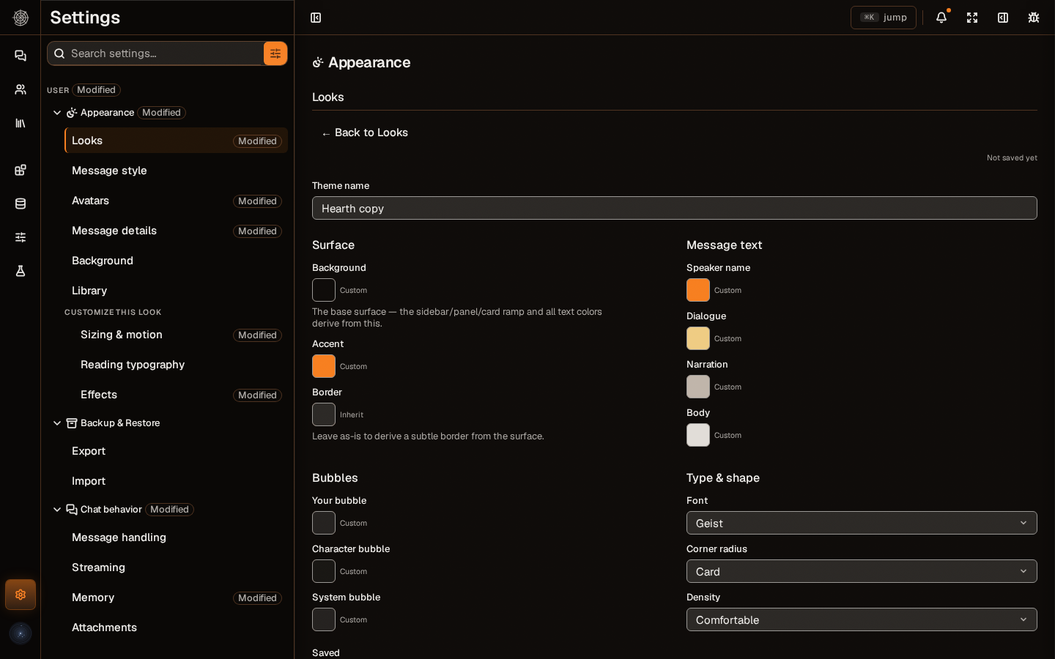Open the characters people icon
The height and width of the screenshot is (659, 1055).
[x=21, y=89]
